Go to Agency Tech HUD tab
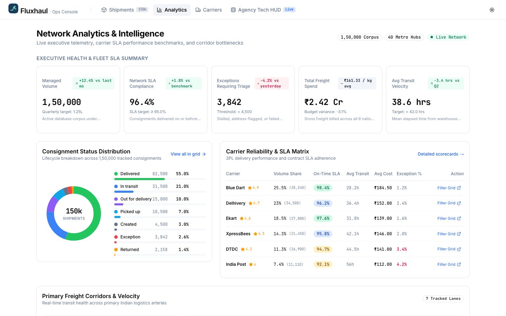This screenshot has width=506, height=316. click(263, 10)
